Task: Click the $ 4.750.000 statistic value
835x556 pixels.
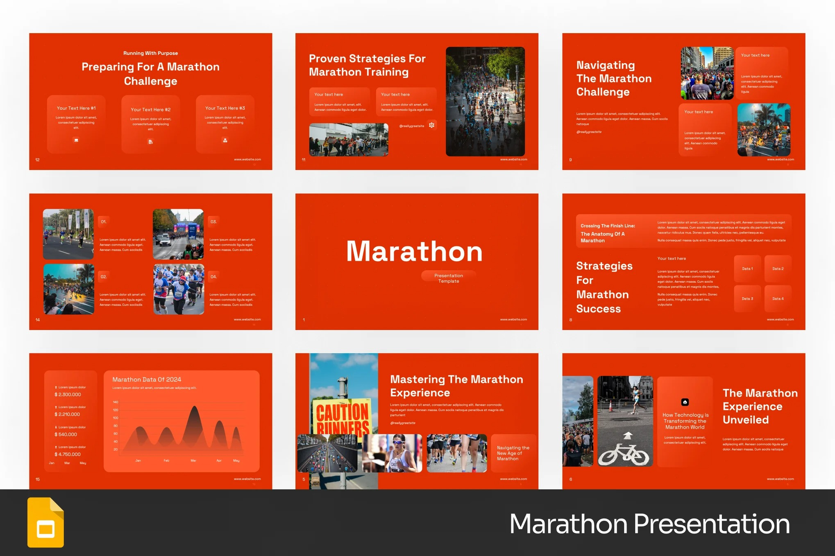Action: [x=68, y=454]
